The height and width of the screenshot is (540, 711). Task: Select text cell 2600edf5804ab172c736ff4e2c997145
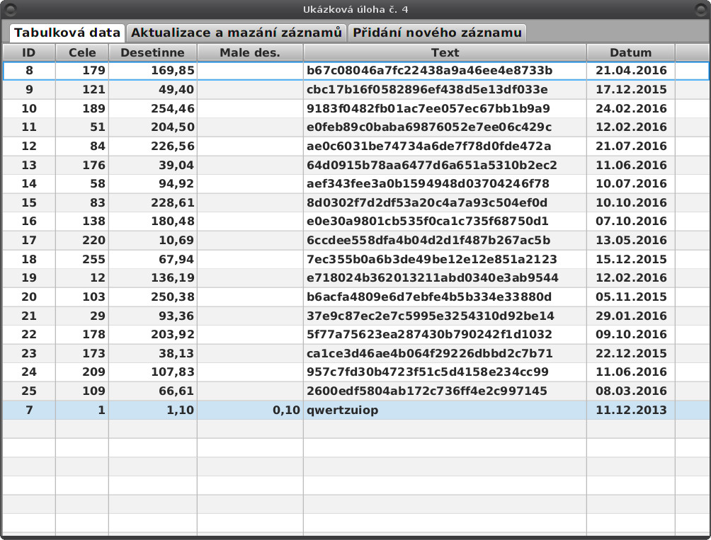pos(445,391)
